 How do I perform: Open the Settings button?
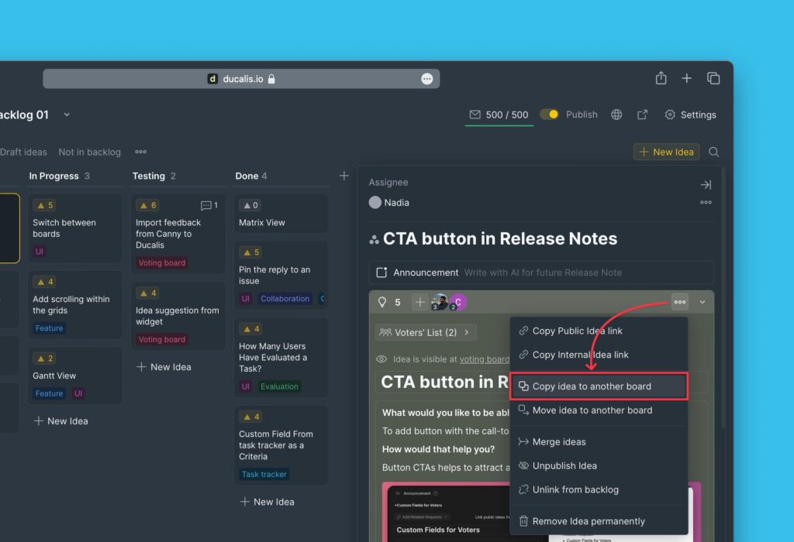(x=690, y=115)
